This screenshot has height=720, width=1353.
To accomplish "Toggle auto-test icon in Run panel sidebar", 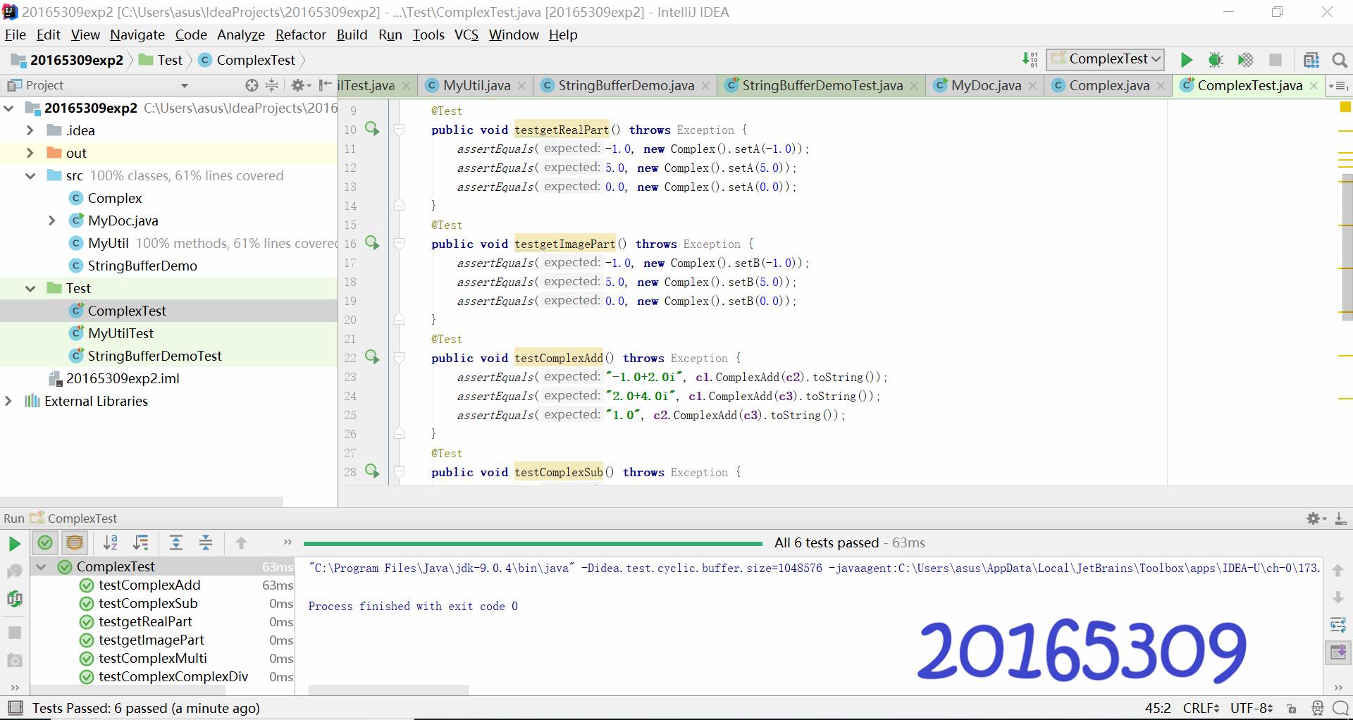I will 14,599.
